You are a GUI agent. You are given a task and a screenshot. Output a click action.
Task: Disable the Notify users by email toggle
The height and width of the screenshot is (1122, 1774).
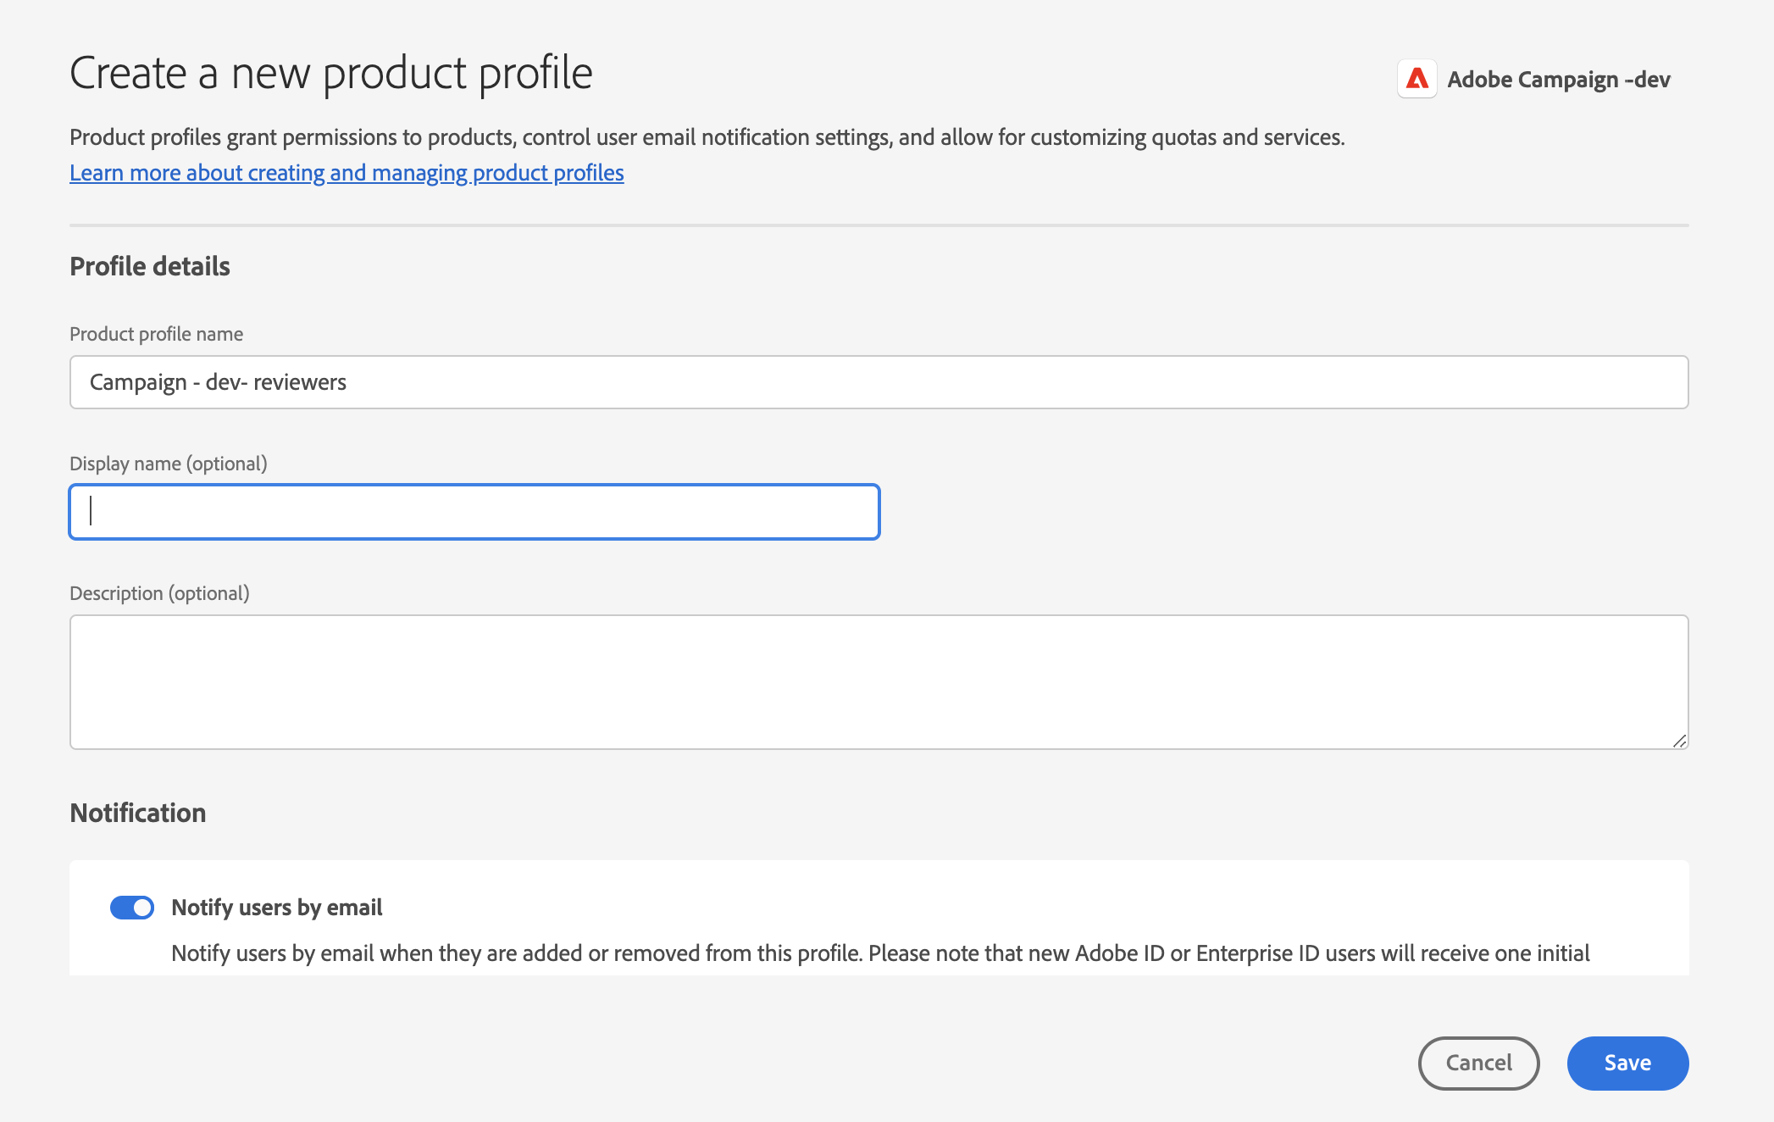(x=132, y=908)
